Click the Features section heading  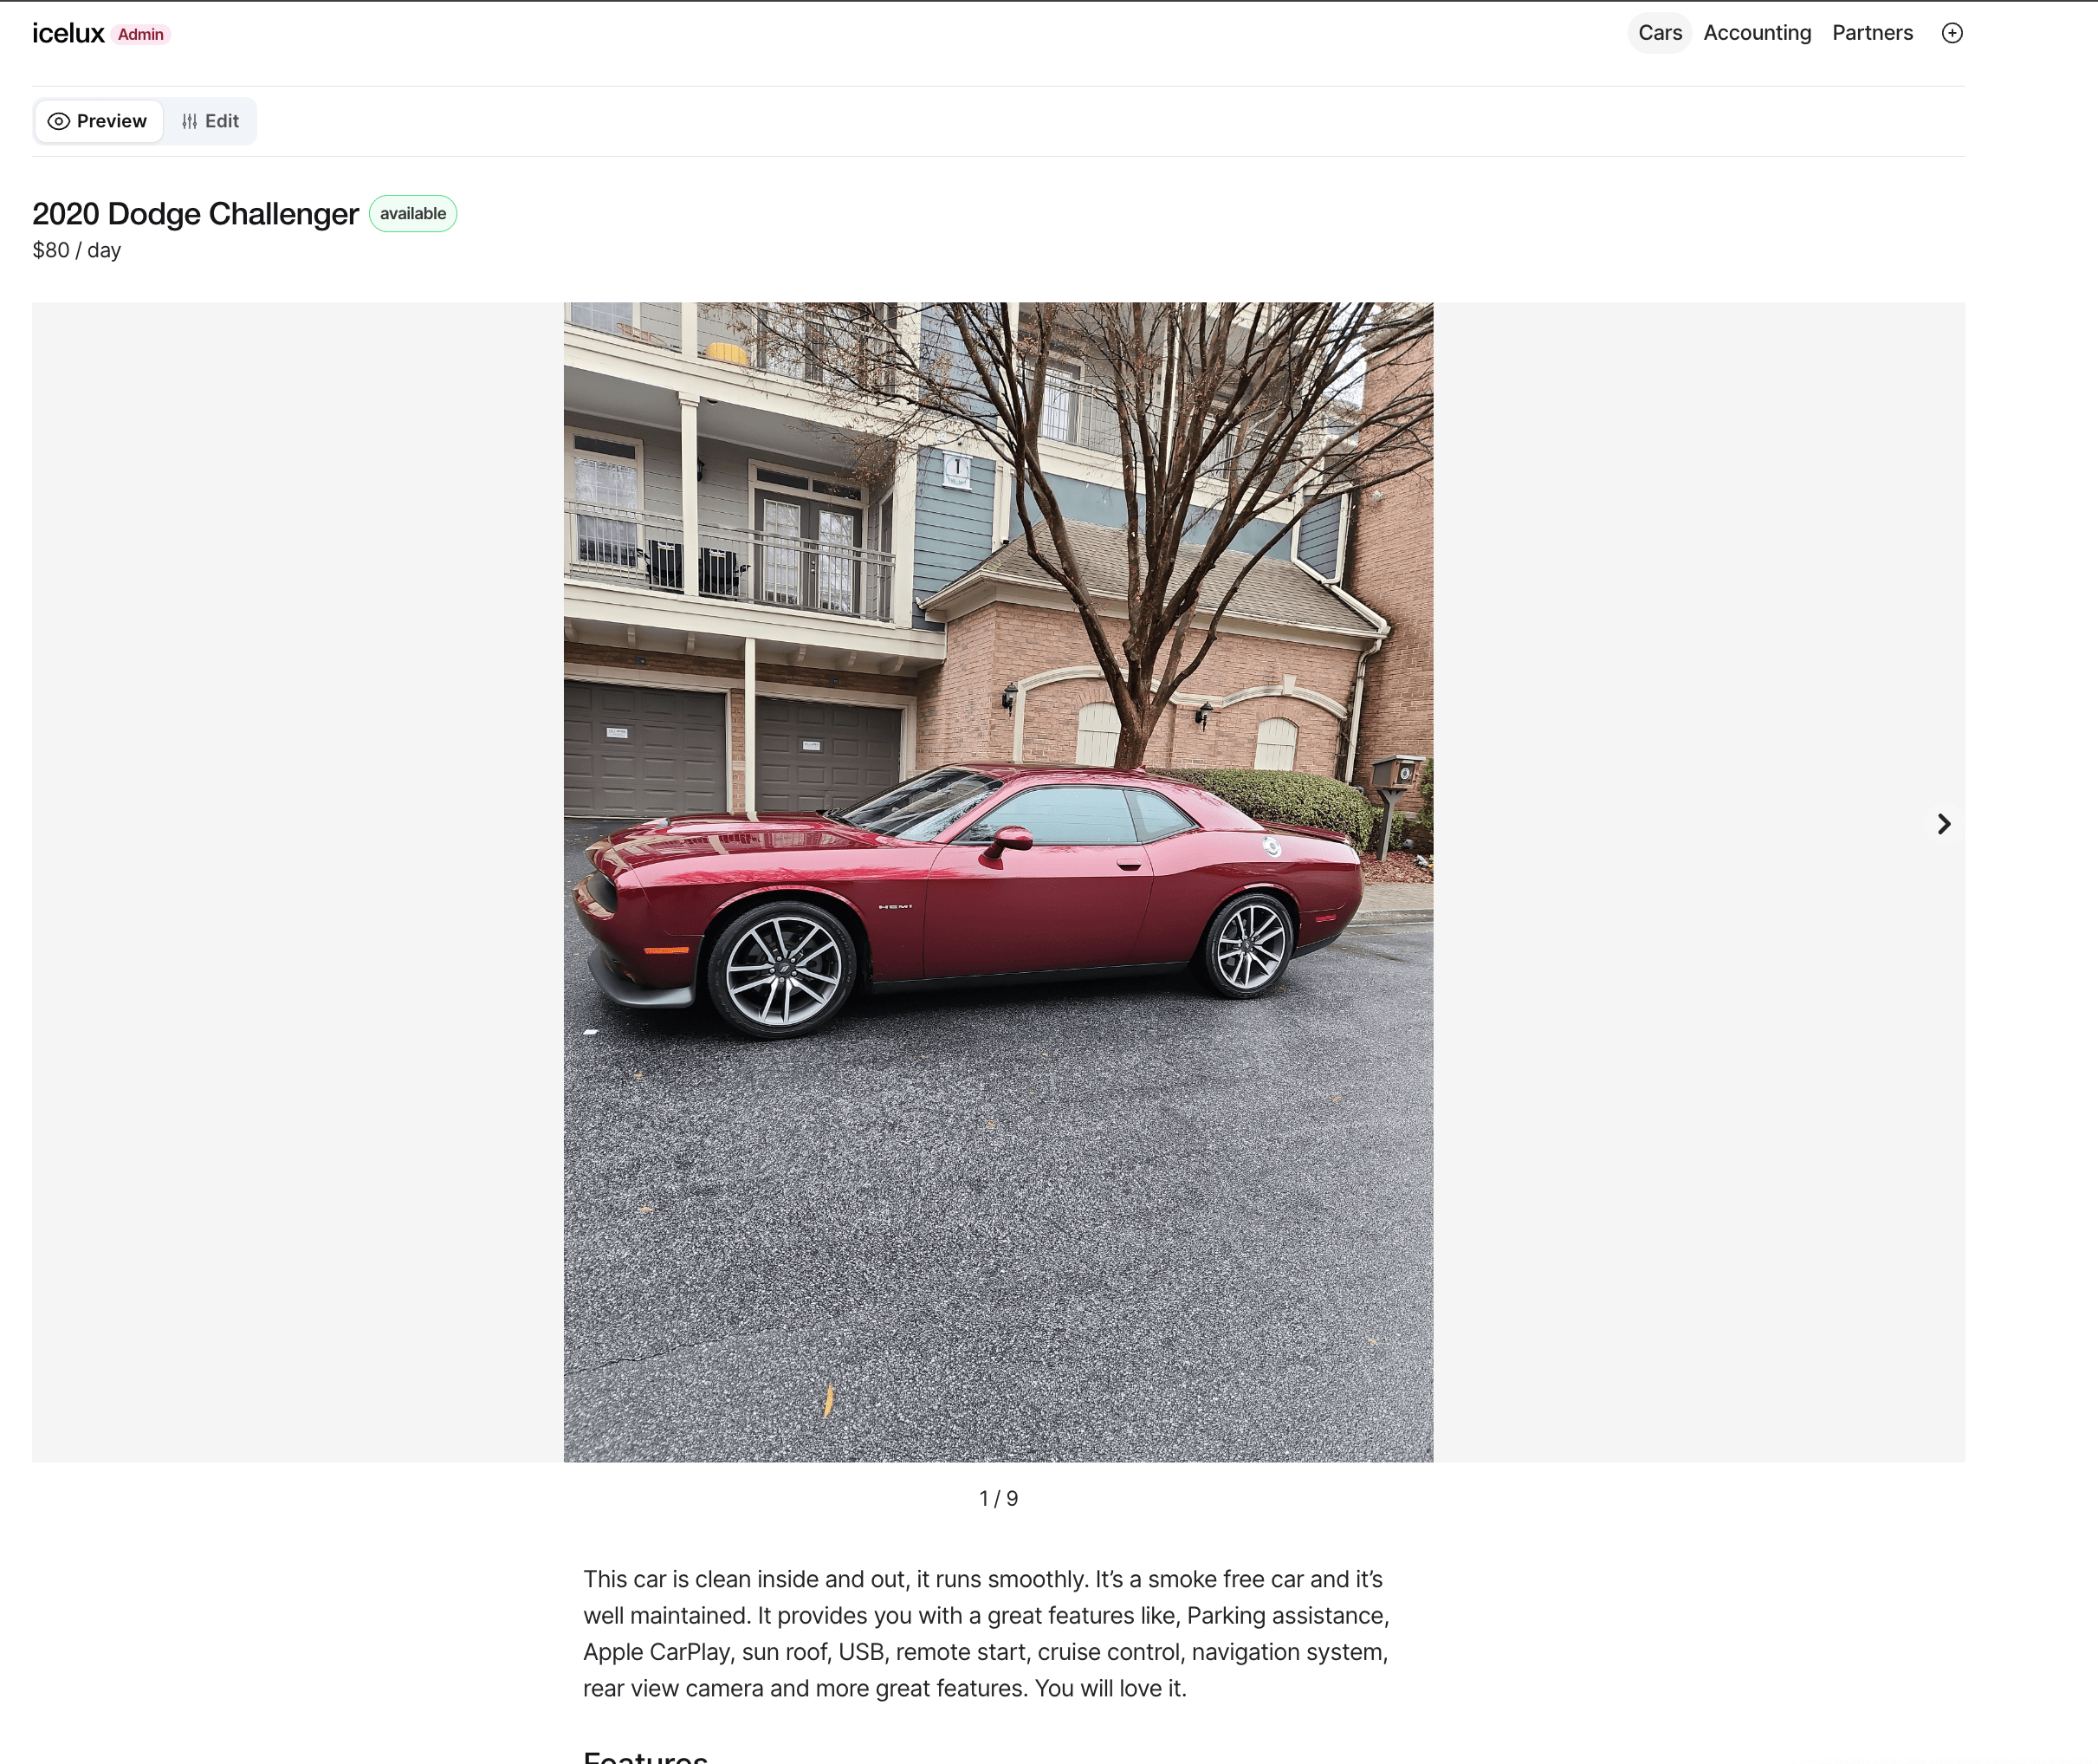644,1756
